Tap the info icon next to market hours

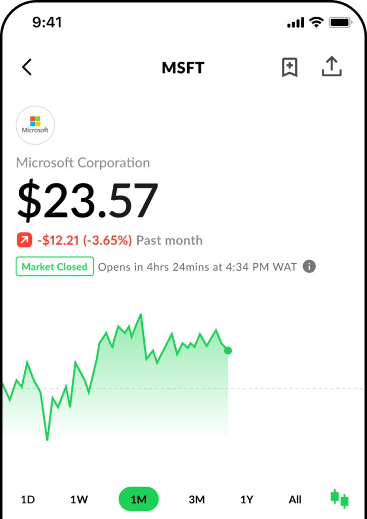point(309,267)
